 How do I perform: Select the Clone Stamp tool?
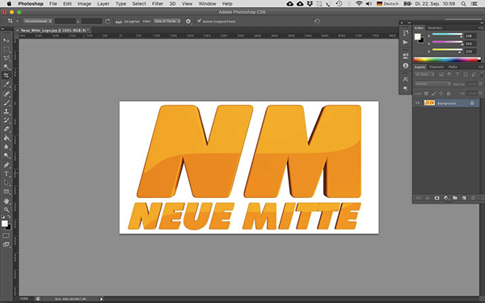click(x=6, y=112)
